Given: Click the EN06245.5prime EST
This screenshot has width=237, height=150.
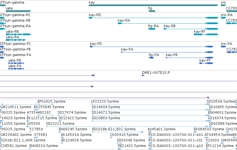Looking at the screenshot, I should point(60,132).
